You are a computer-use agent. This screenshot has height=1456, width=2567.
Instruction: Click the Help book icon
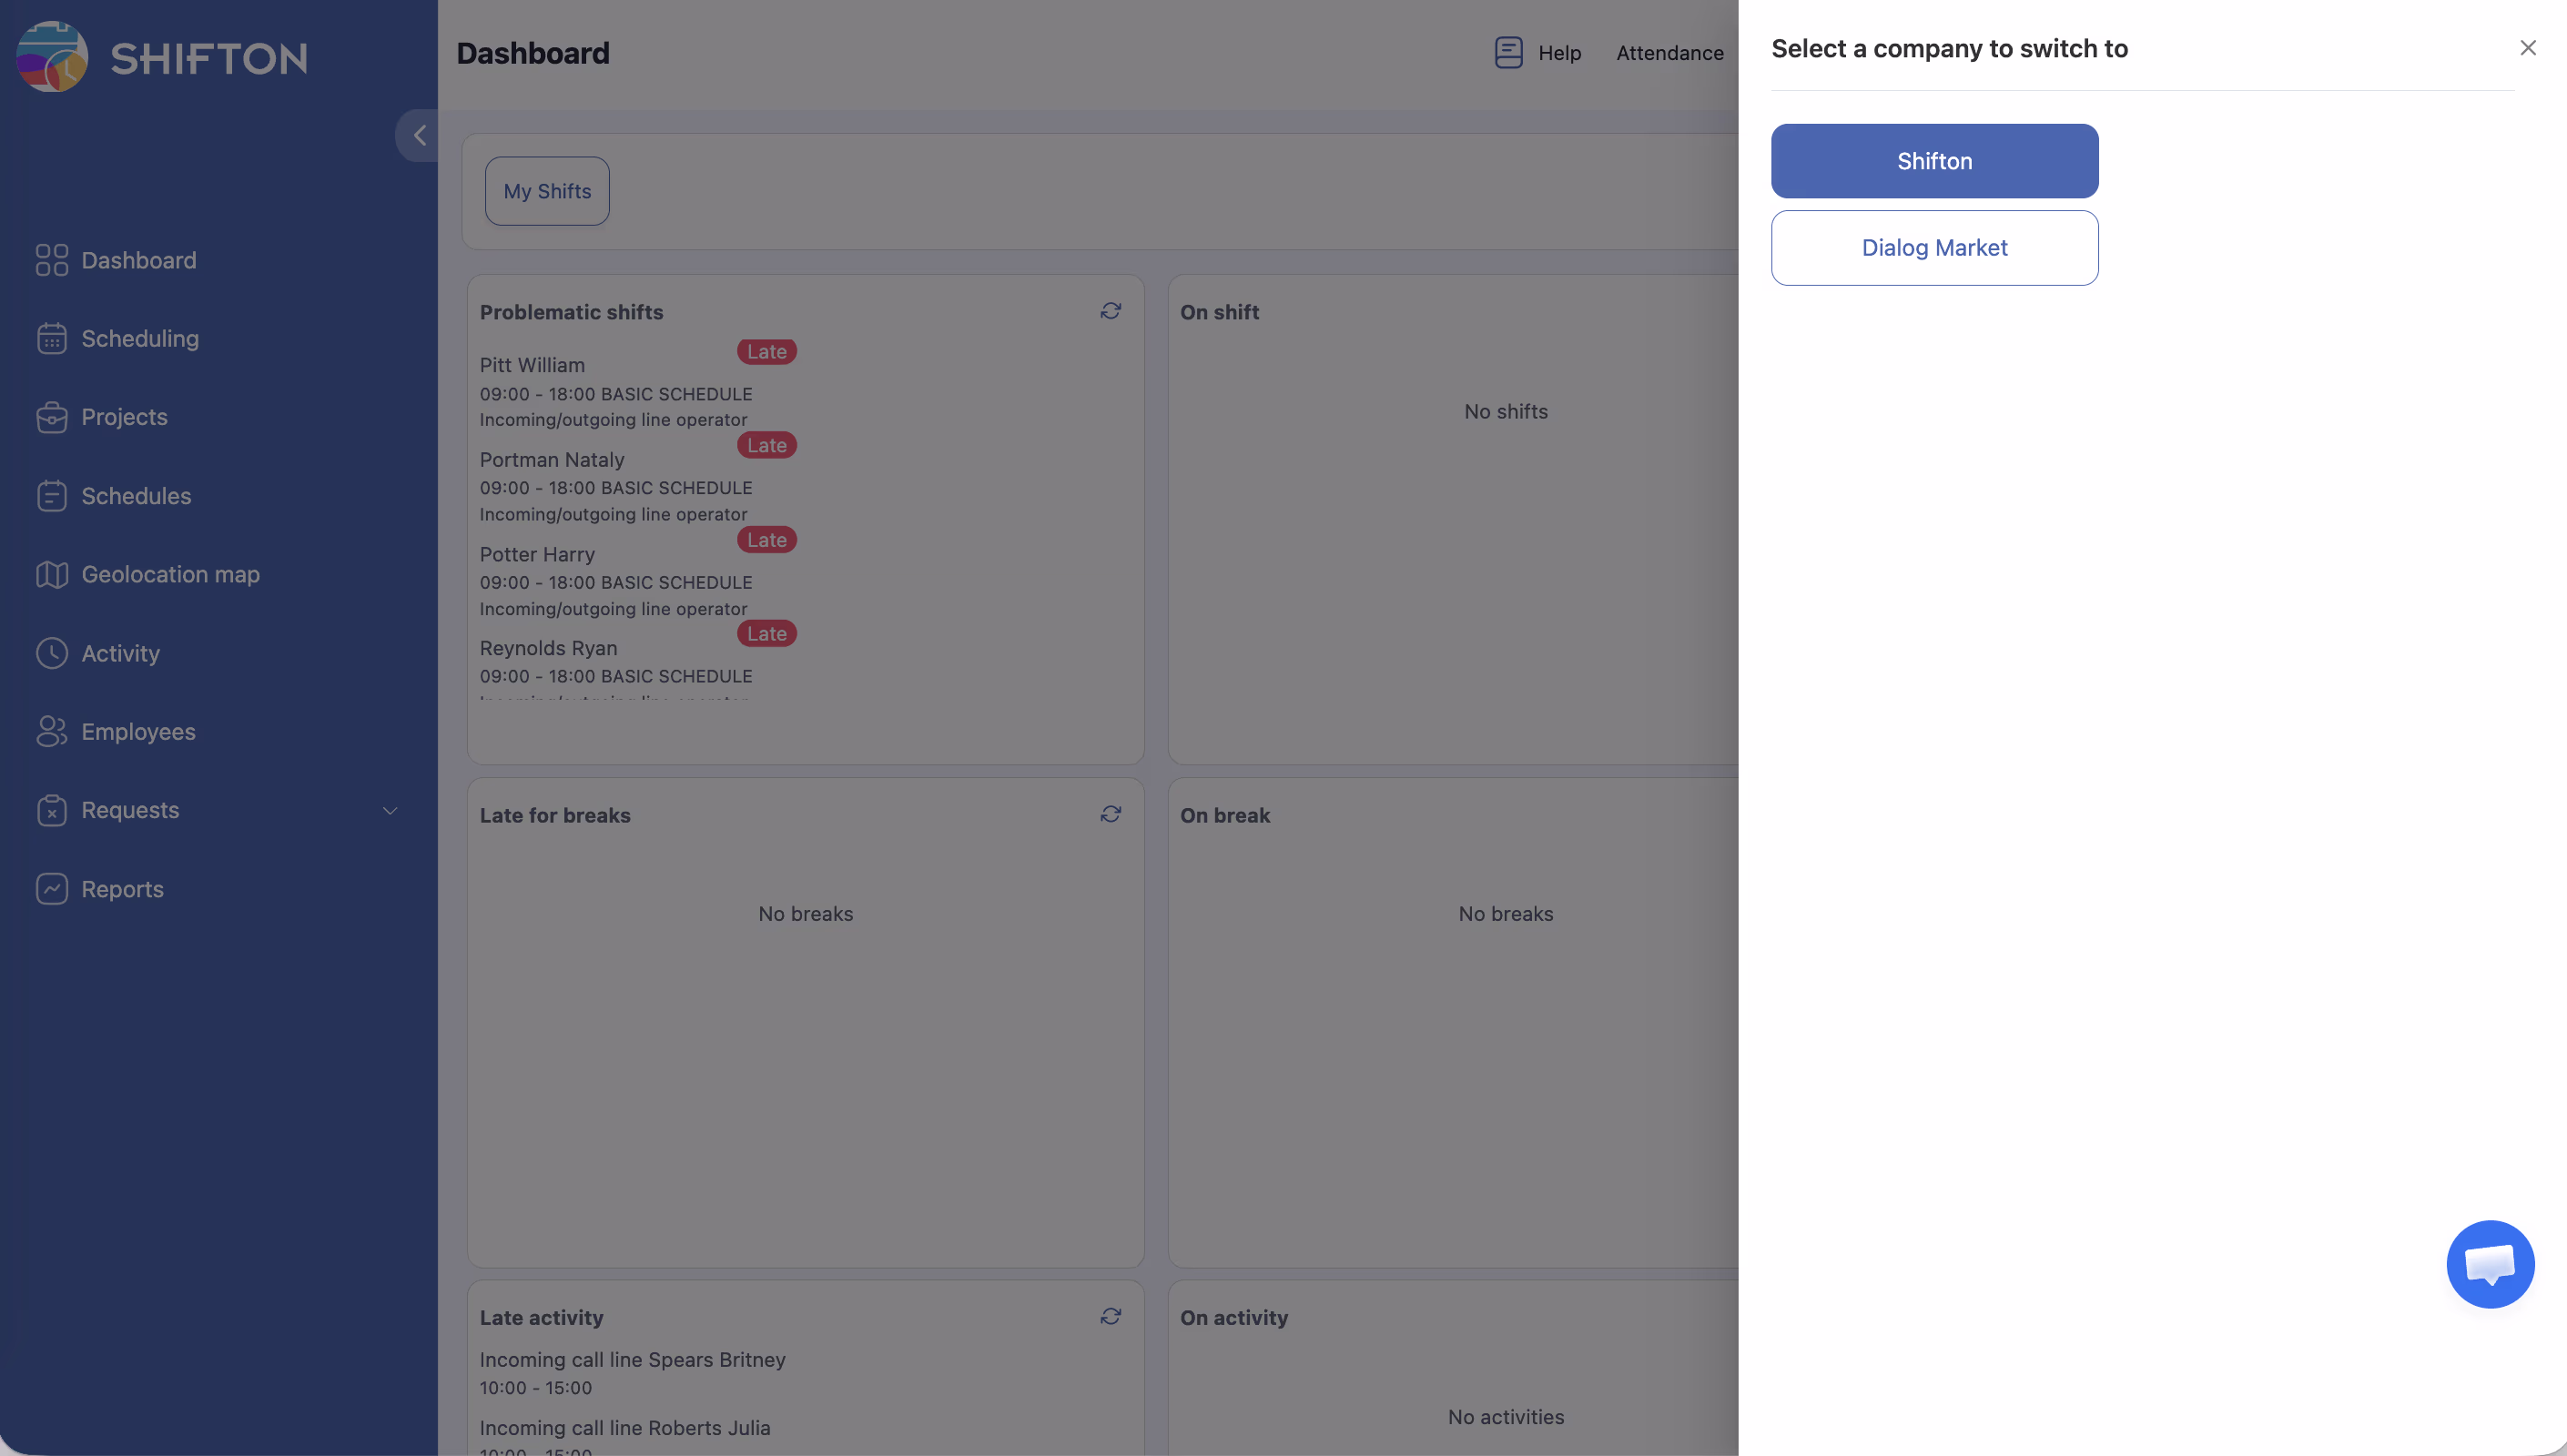pos(1508,52)
